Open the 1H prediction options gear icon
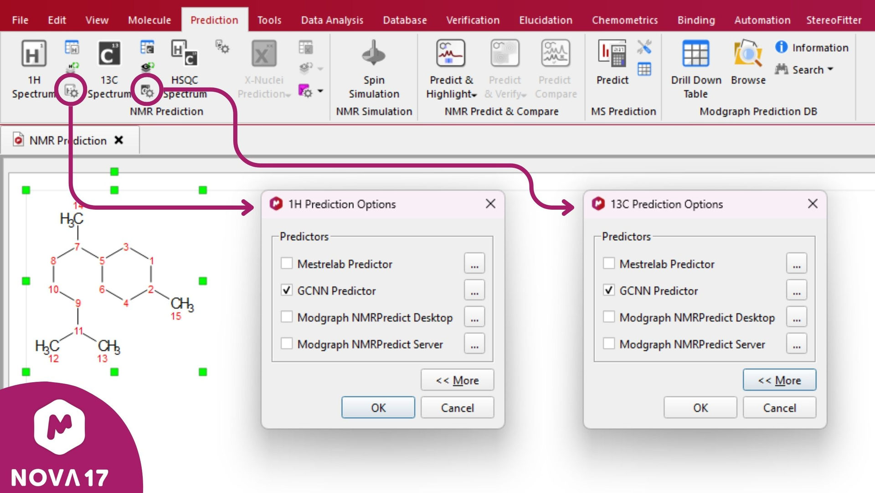Image resolution: width=875 pixels, height=493 pixels. click(71, 92)
